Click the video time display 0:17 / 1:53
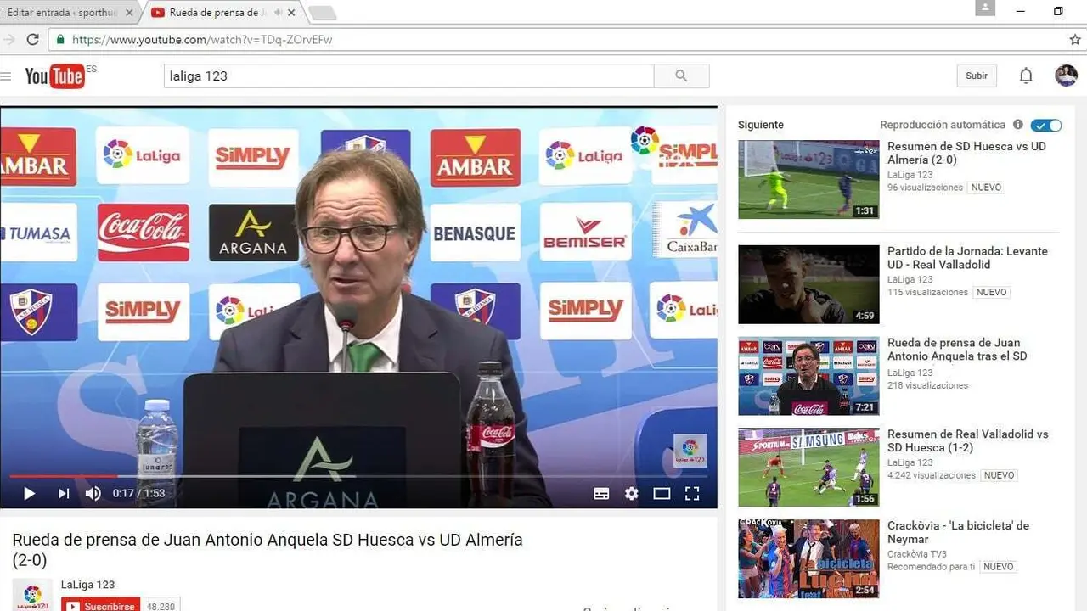This screenshot has width=1087, height=611. [x=139, y=493]
